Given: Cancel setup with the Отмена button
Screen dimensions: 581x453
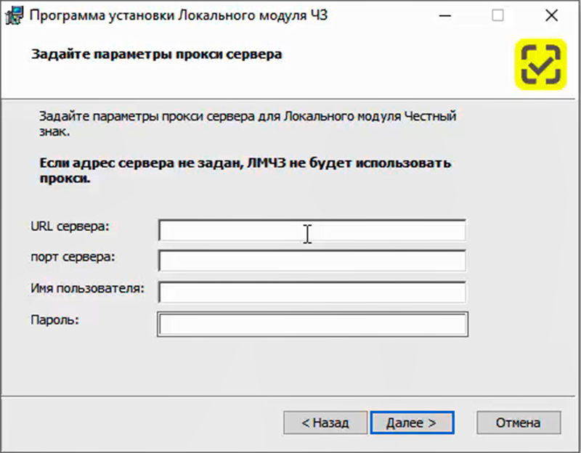Looking at the screenshot, I should click(x=518, y=423).
